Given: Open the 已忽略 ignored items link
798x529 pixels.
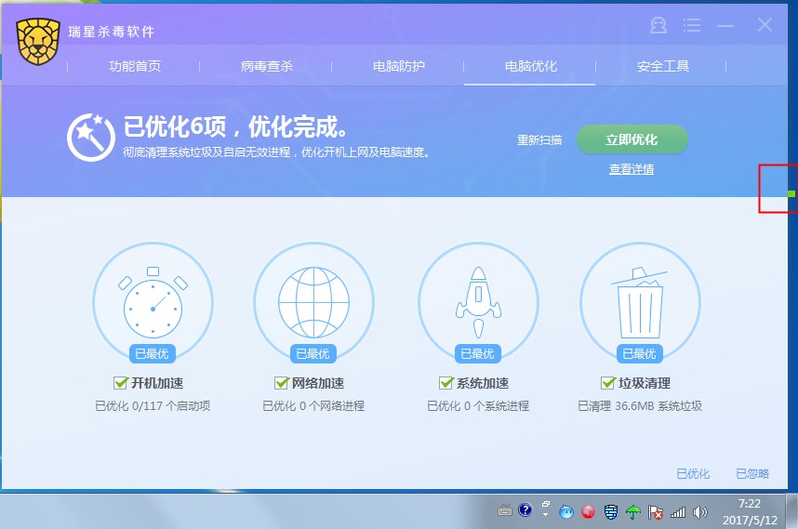Looking at the screenshot, I should [x=751, y=473].
